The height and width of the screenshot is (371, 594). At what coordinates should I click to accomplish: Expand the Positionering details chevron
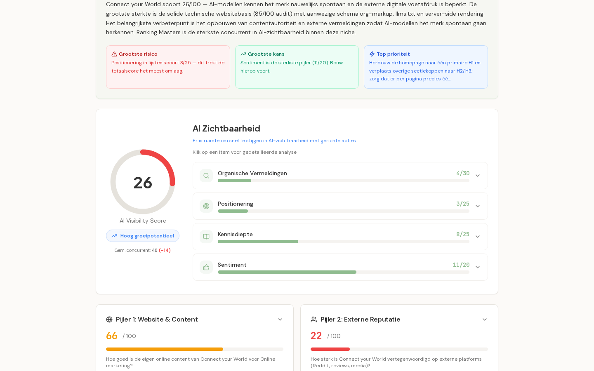coord(478,206)
